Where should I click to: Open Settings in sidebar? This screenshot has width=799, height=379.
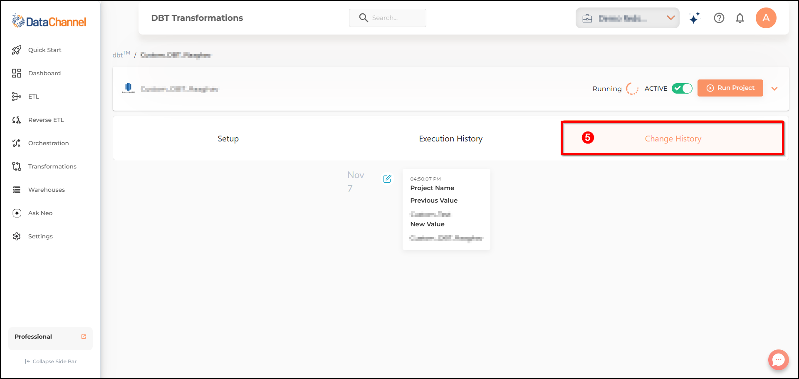pos(40,236)
